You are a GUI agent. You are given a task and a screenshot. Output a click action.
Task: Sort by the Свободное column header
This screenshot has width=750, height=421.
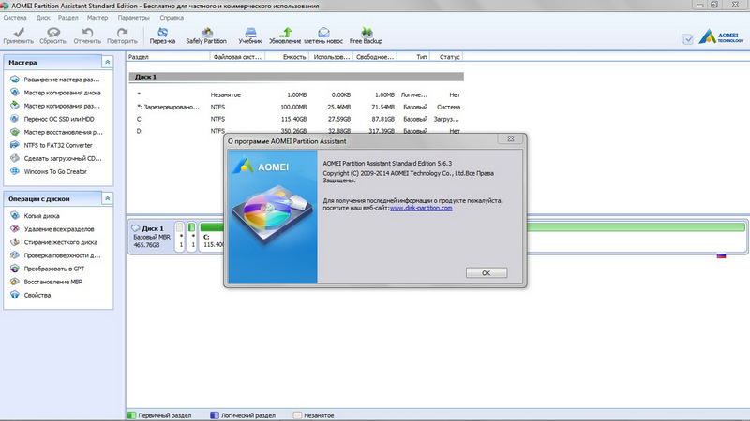pos(375,57)
